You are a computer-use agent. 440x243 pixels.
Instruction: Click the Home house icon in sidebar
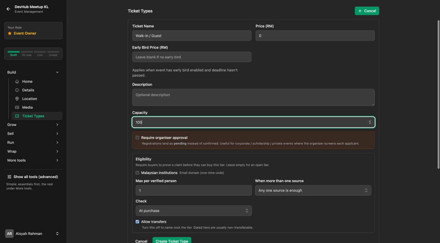coord(17,81)
